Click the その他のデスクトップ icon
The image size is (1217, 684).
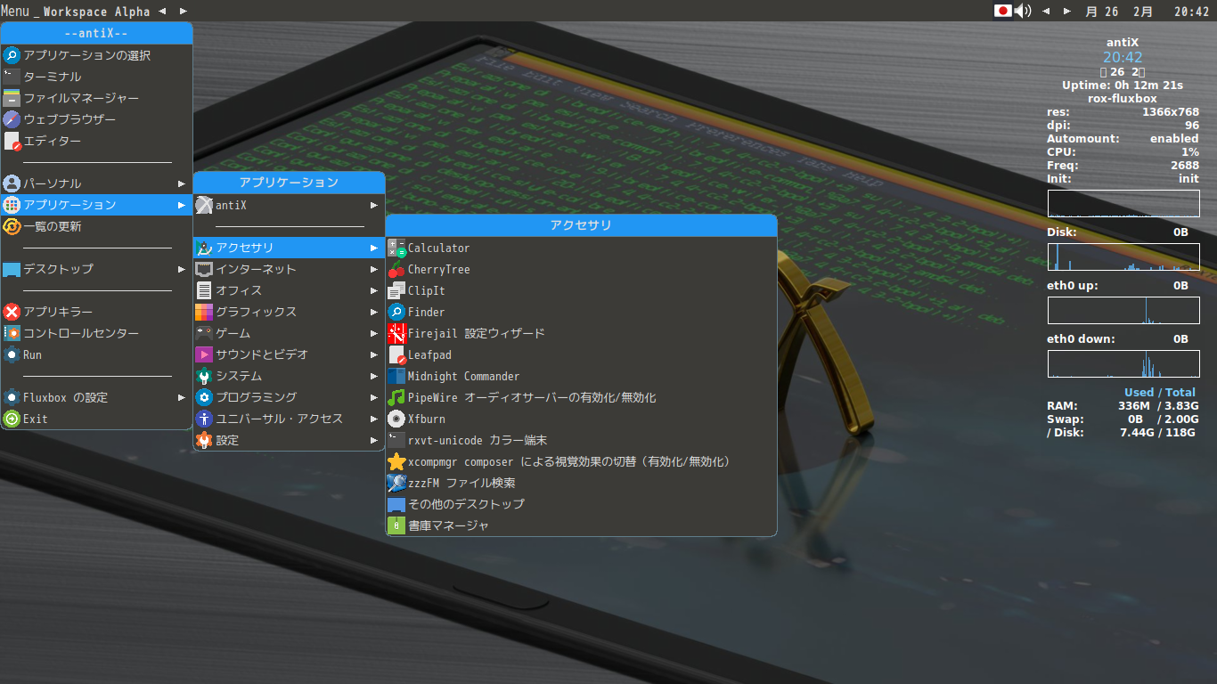click(396, 504)
